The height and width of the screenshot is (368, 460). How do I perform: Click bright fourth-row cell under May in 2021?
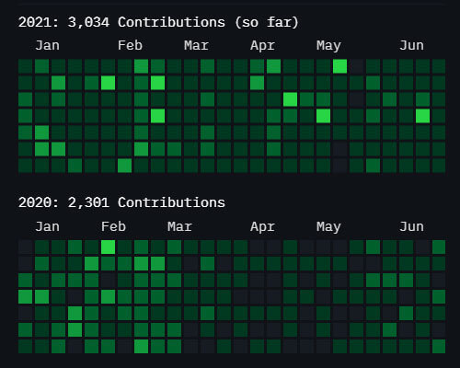click(324, 116)
